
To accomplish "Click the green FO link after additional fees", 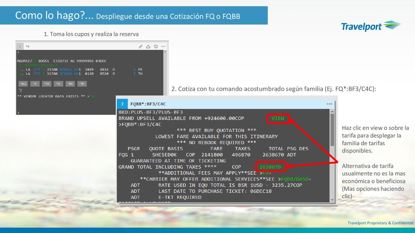I will (266, 173).
